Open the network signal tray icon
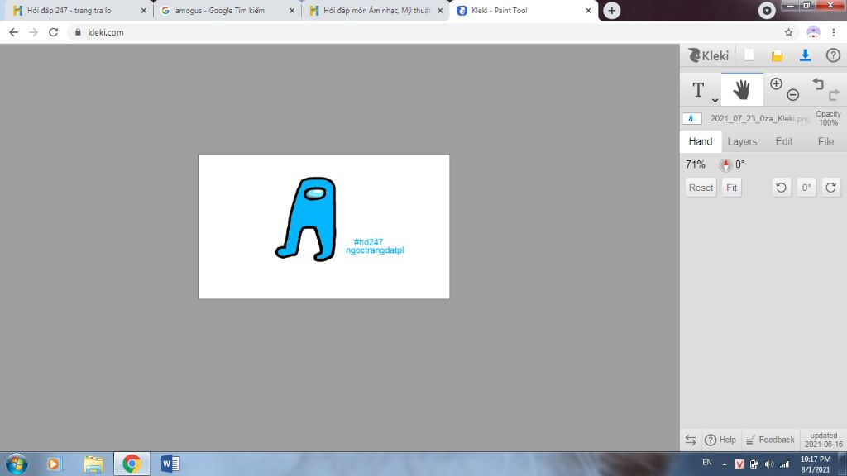847x476 pixels. pyautogui.click(x=785, y=464)
